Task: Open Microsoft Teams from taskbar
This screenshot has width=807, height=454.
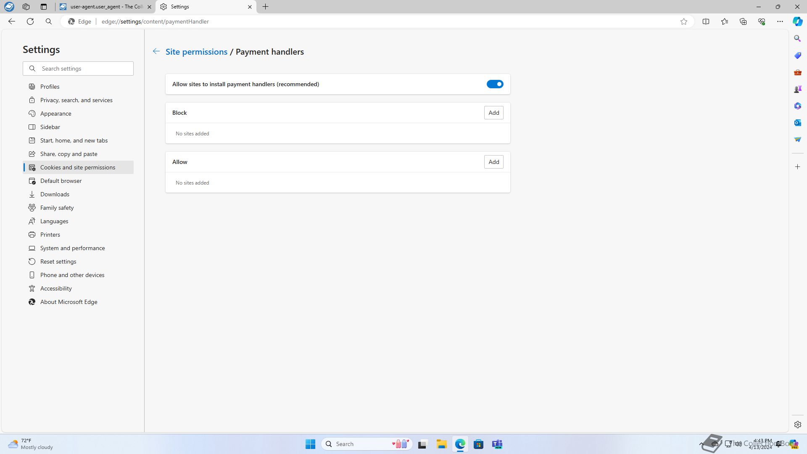Action: [497, 444]
